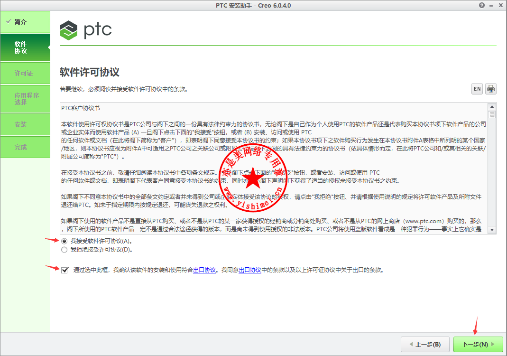Minimize the installer window
507x356 pixels.
(x=491, y=6)
